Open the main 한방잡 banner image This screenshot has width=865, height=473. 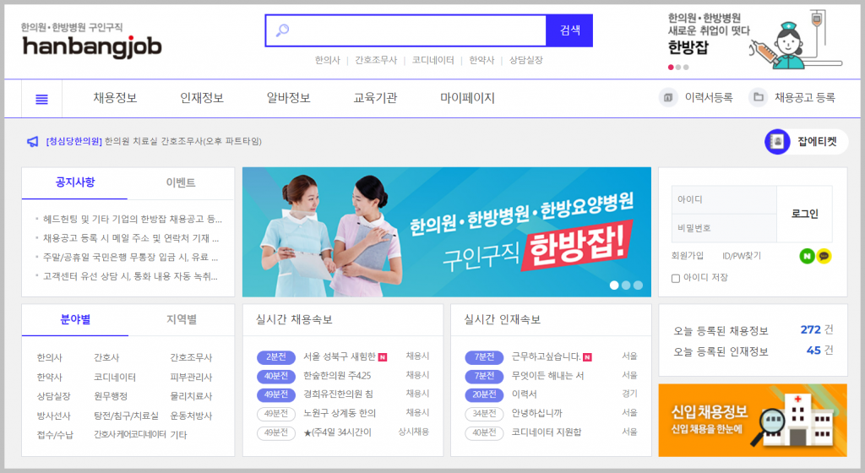[x=446, y=232]
